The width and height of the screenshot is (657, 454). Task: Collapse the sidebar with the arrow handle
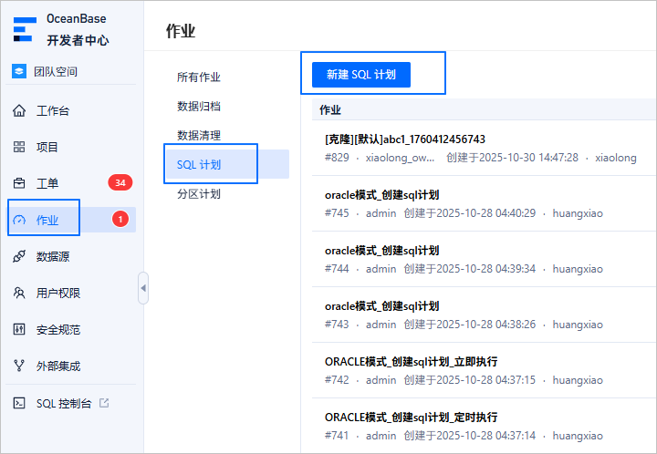(x=143, y=288)
